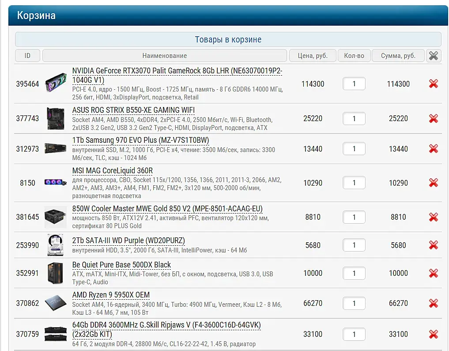This screenshot has height=351, width=449.
Task: Open RTX3070 Palit GameRock product image
Action: point(56,83)
